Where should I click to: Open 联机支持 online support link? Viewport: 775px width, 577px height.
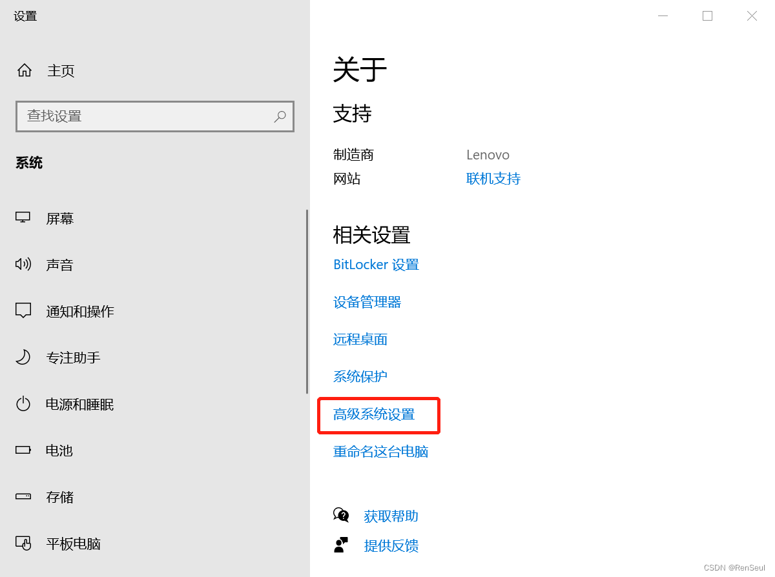(x=493, y=178)
